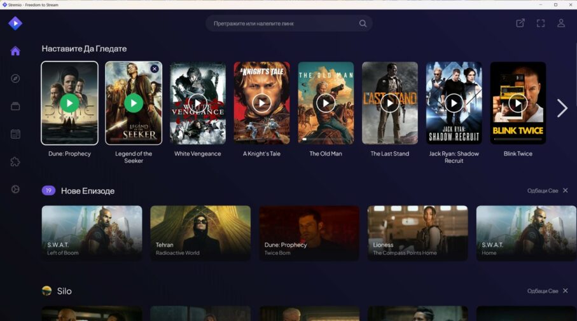
Task: Open Dune: Prophecy Twice Born episode
Action: coord(309,233)
